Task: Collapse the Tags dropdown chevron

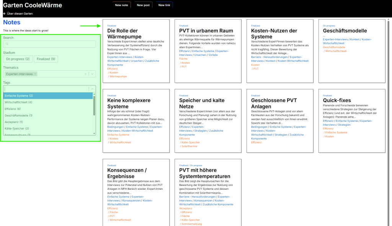Action: click(x=92, y=89)
